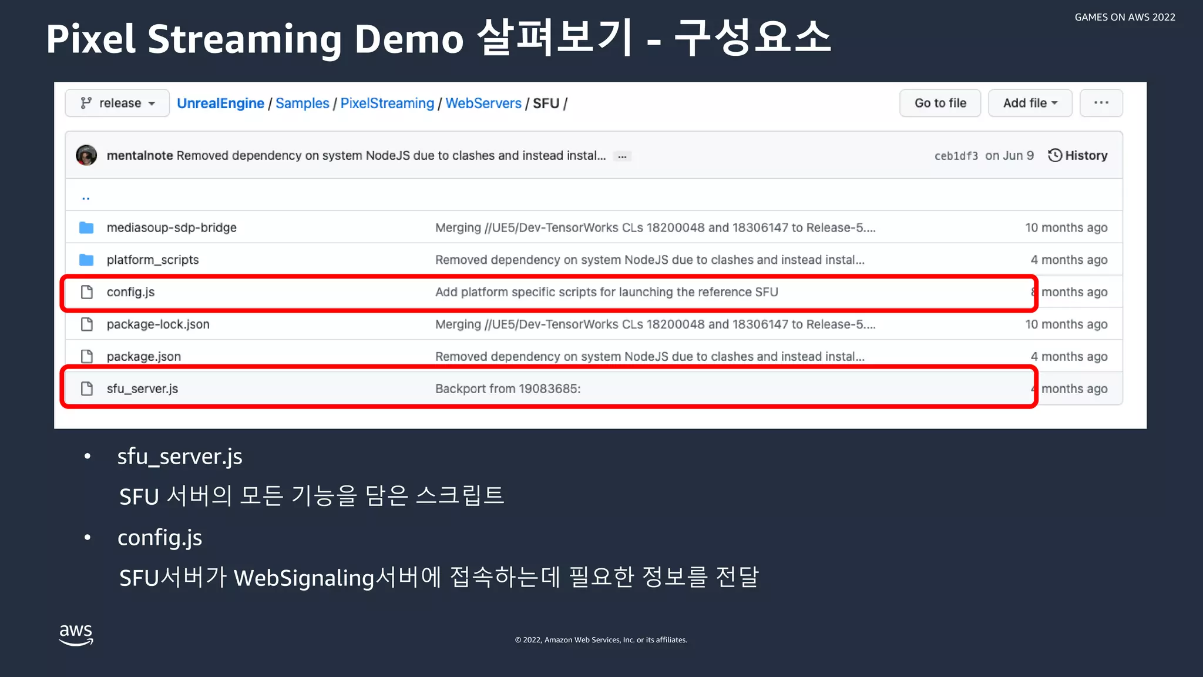The image size is (1203, 677).
Task: Click '4 months ago' on package.json row
Action: click(x=1069, y=357)
